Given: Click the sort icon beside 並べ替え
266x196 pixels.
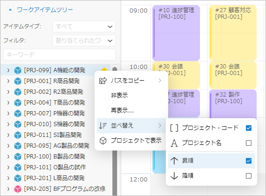Looking at the screenshot, I should (103, 126).
